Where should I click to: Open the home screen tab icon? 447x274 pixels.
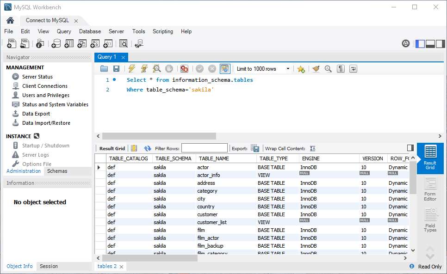pos(10,20)
